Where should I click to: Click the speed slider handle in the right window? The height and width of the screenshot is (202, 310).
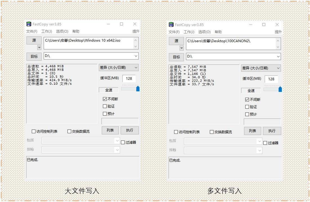[280, 89]
